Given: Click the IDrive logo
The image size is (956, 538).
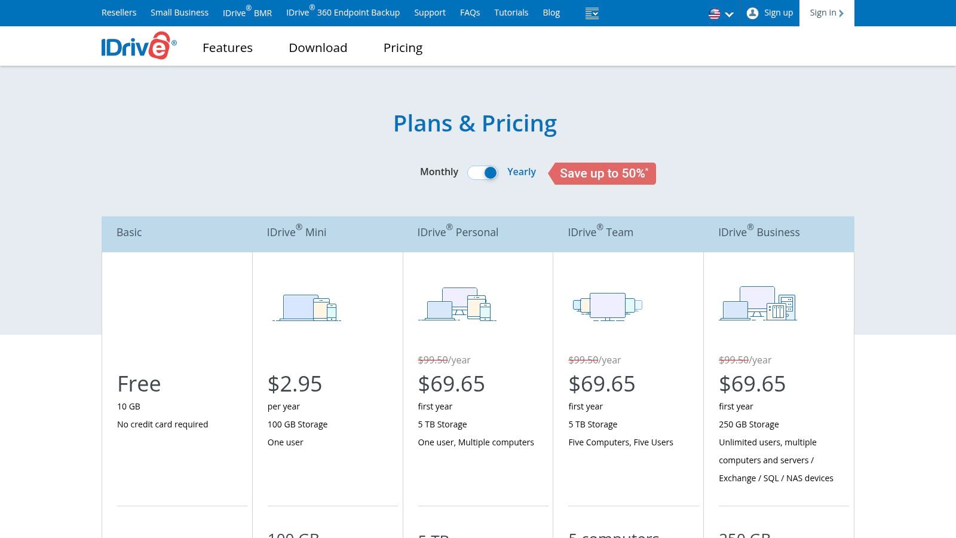Looking at the screenshot, I should click(139, 46).
